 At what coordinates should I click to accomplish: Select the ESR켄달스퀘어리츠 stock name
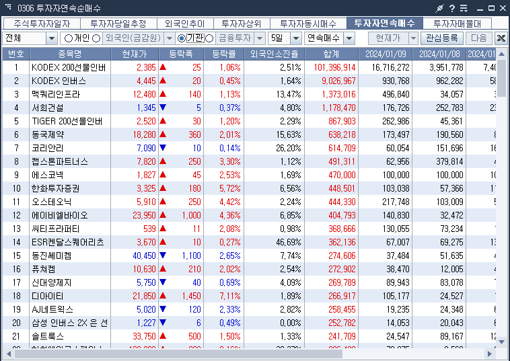68,242
